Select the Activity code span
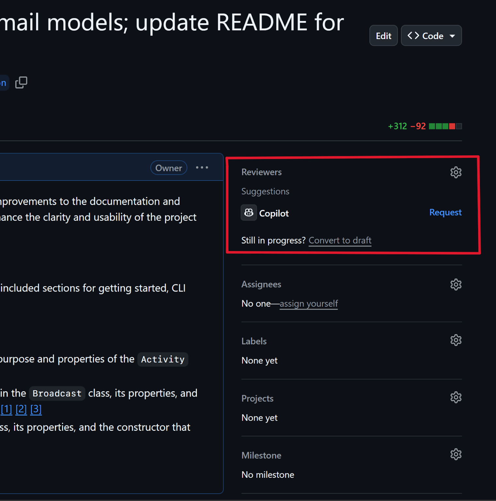 click(x=162, y=359)
